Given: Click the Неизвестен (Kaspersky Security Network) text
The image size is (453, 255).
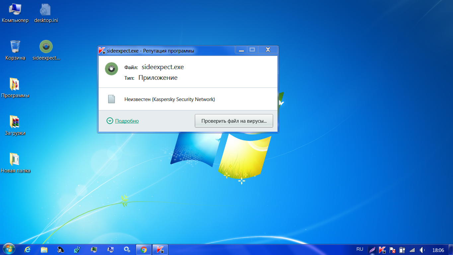Looking at the screenshot, I should click(170, 99).
